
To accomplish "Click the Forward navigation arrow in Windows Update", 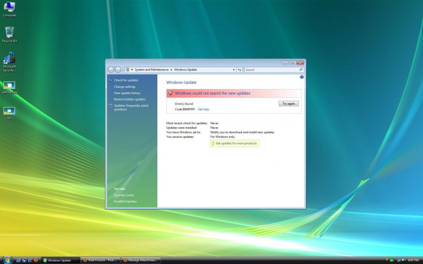I will 118,70.
